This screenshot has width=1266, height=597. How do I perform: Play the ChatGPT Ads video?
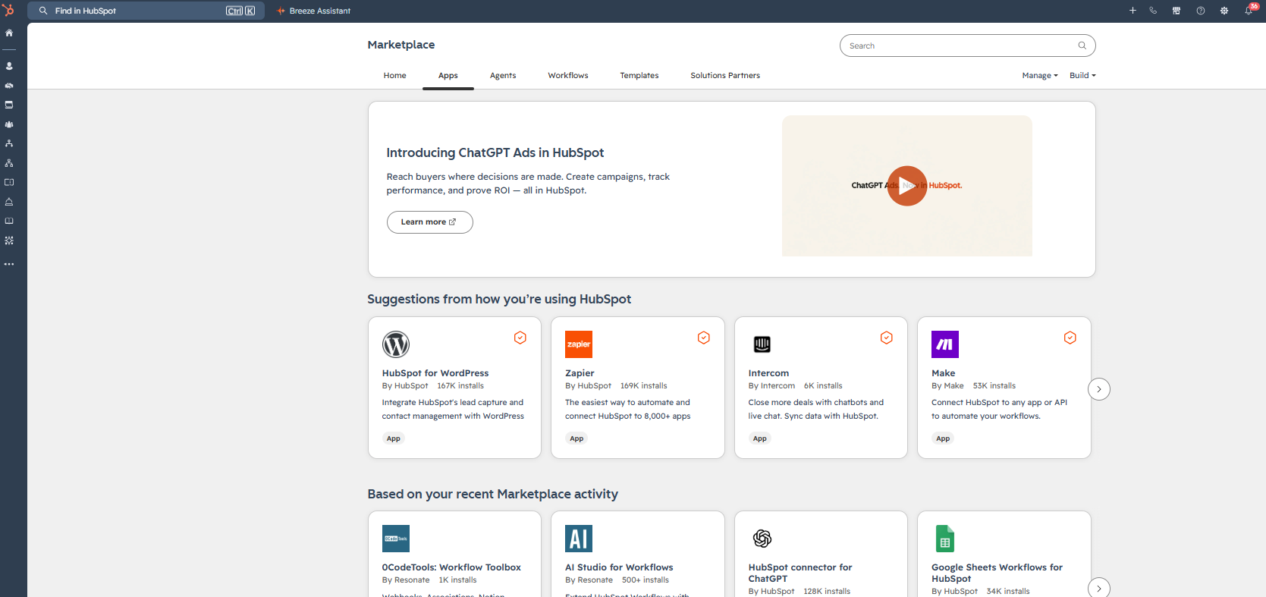click(x=907, y=186)
